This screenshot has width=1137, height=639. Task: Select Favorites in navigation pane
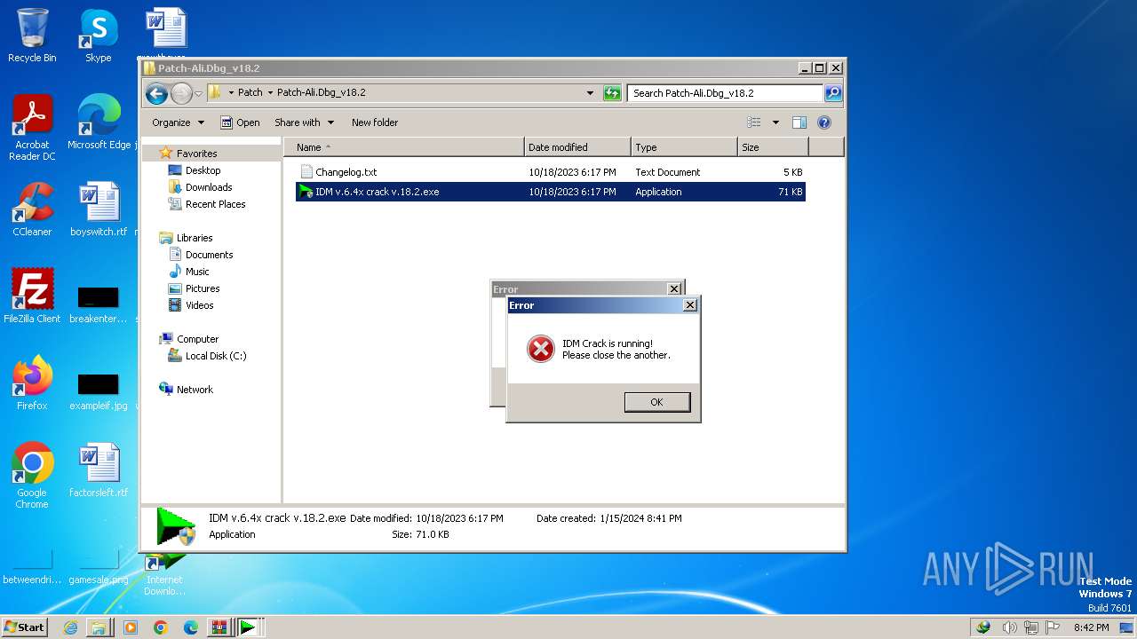196,154
